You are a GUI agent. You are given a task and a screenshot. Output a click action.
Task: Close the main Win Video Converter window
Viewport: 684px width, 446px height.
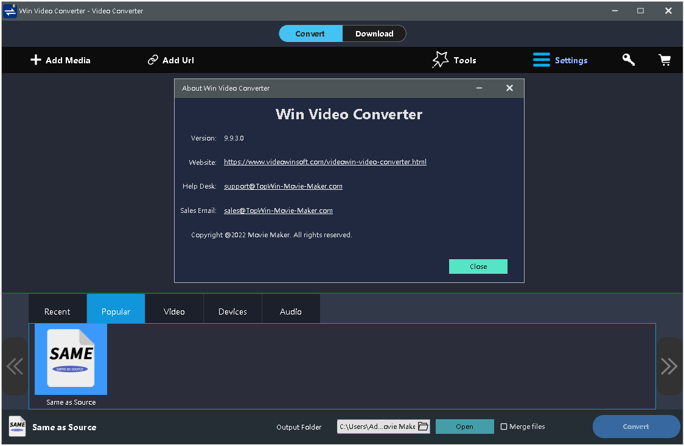point(668,11)
